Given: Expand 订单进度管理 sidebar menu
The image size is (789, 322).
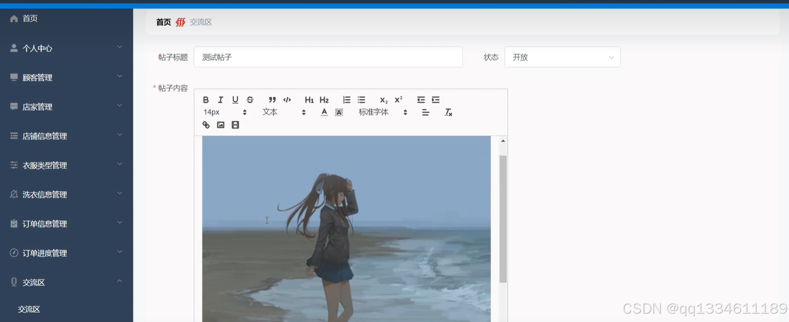Looking at the screenshot, I should (x=67, y=253).
